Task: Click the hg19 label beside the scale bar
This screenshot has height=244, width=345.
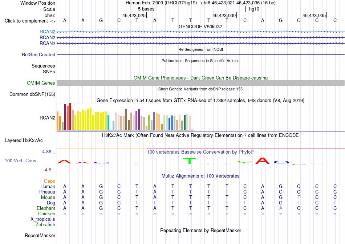Action: [x=254, y=9]
